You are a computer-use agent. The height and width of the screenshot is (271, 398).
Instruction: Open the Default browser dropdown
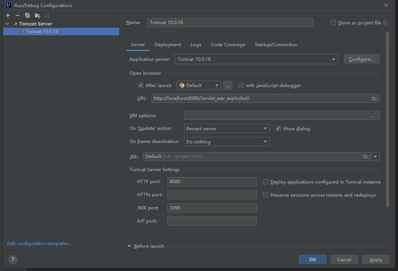tap(199, 85)
